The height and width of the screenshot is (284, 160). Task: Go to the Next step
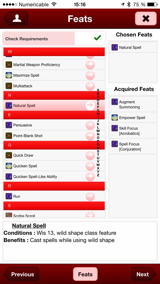click(144, 274)
